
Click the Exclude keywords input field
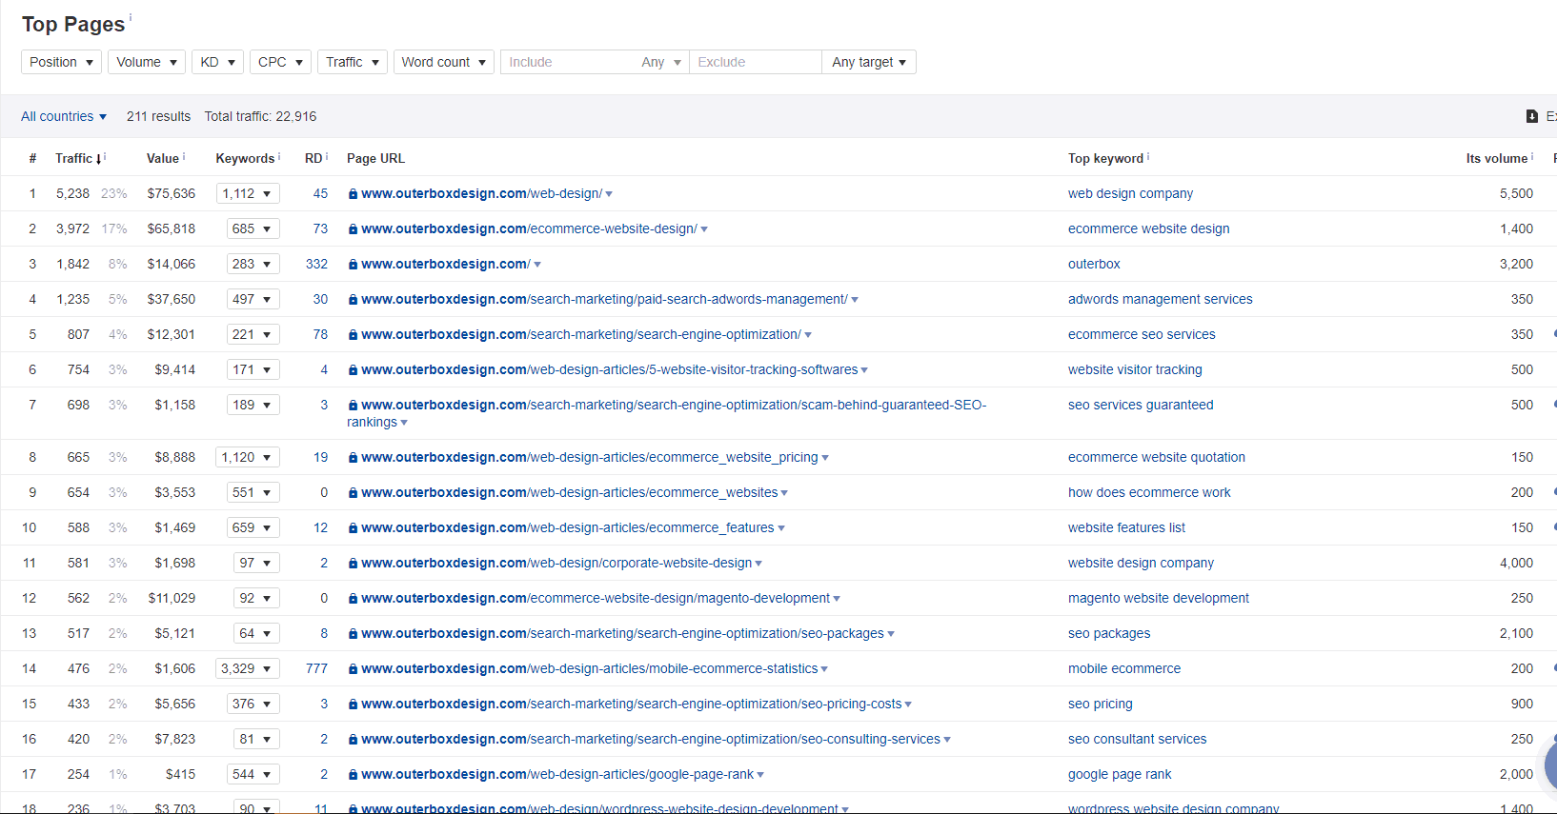[x=756, y=62]
